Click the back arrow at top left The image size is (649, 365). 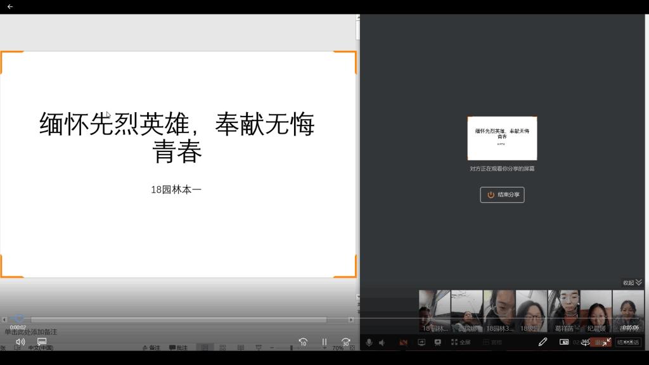10,6
